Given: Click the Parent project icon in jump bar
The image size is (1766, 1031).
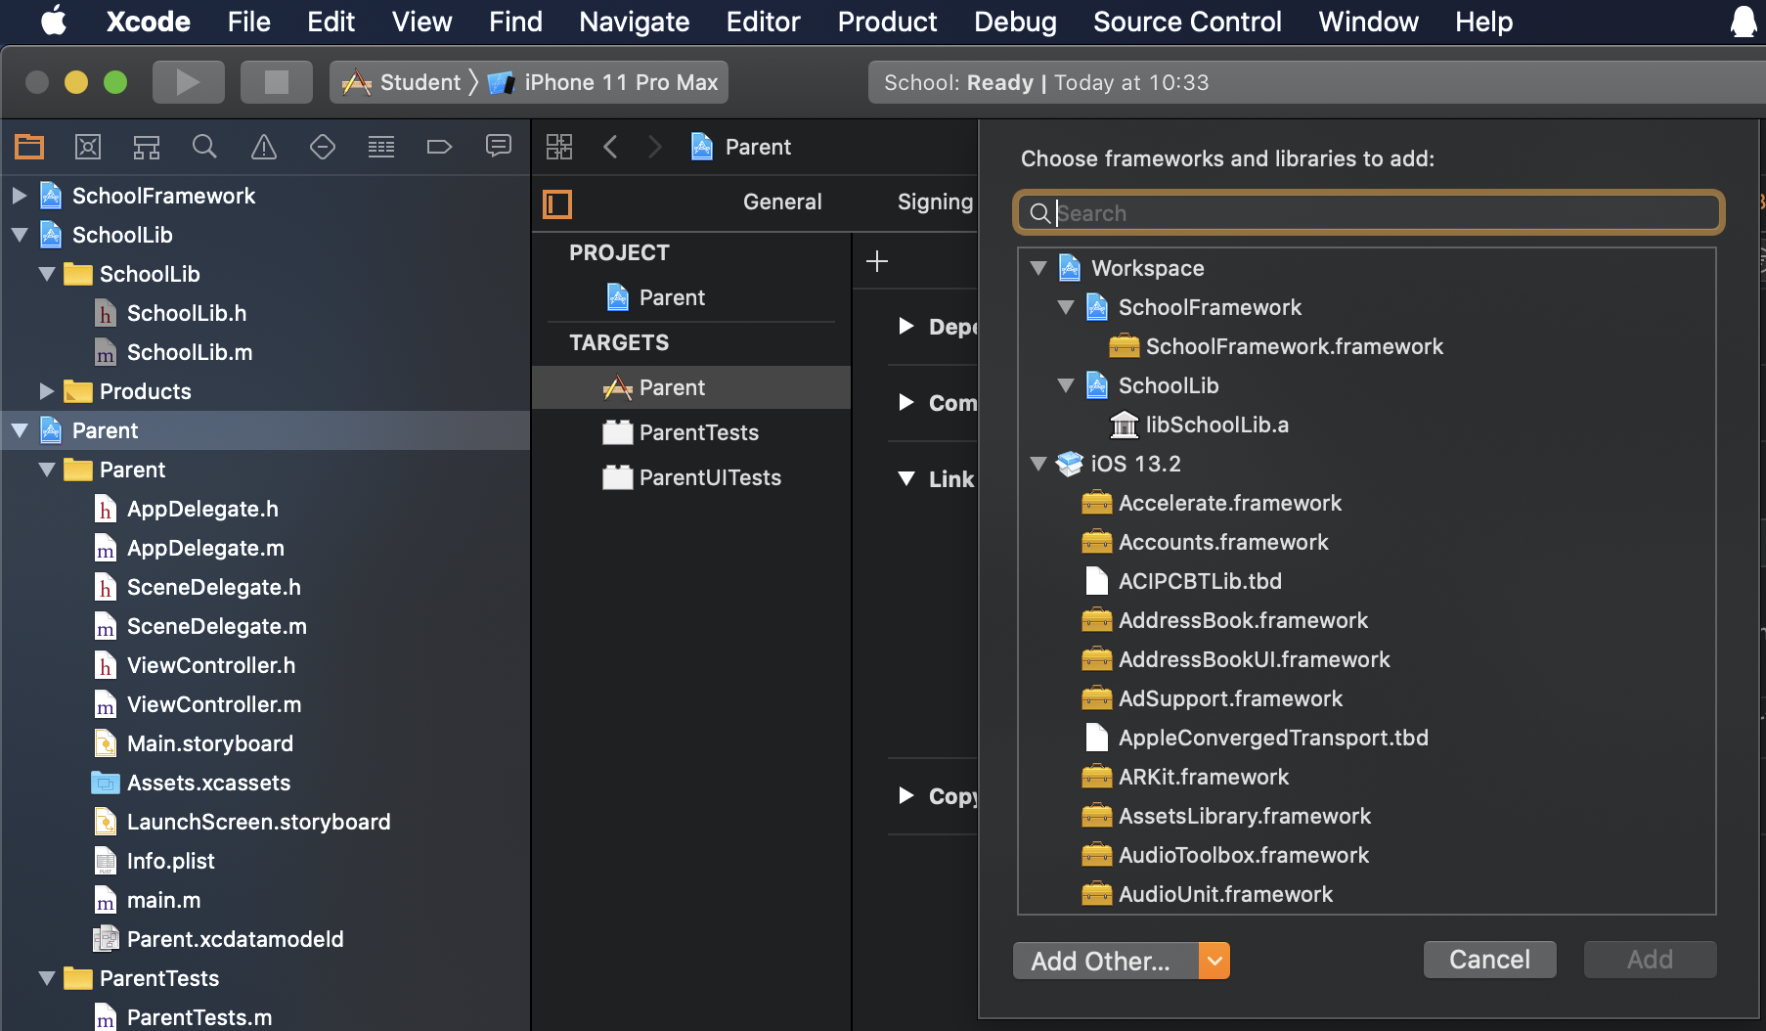Looking at the screenshot, I should [702, 147].
